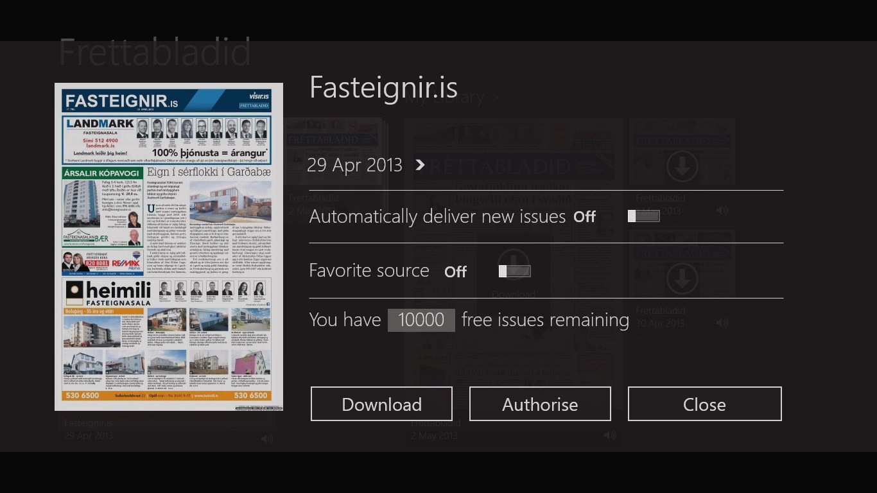Expand issue dates with chevron arrow

[421, 166]
